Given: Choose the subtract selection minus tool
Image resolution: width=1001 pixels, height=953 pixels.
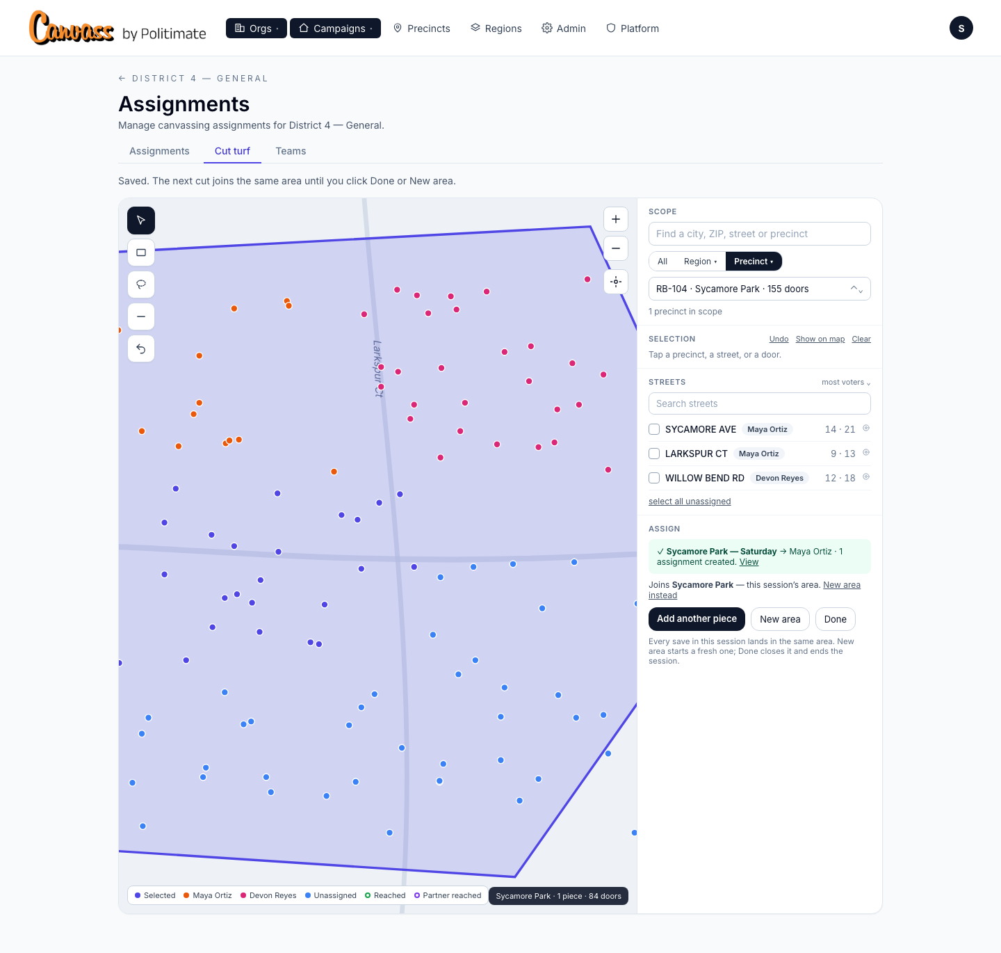Looking at the screenshot, I should point(141,317).
